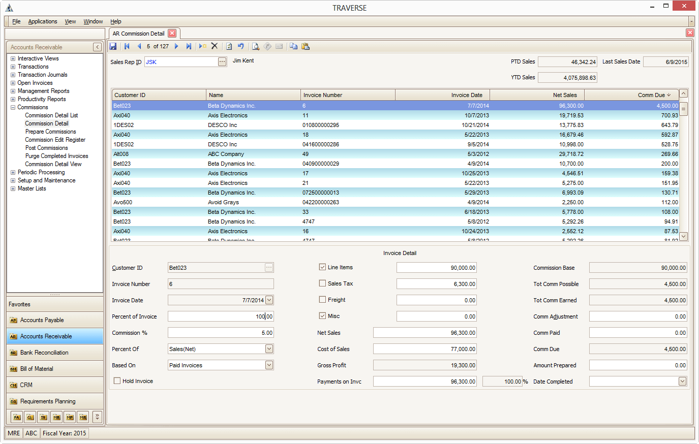Enable the Sales Tax checkbox
Viewport: 699px width, 444px height.
[x=322, y=283]
